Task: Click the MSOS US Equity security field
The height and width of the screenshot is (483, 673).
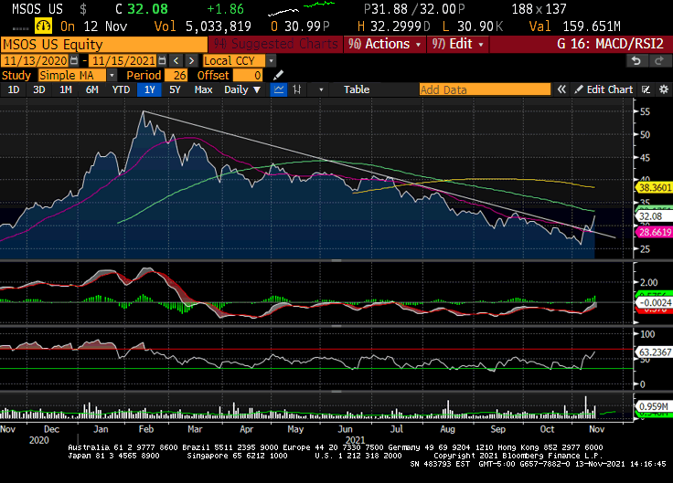Action: (x=104, y=45)
